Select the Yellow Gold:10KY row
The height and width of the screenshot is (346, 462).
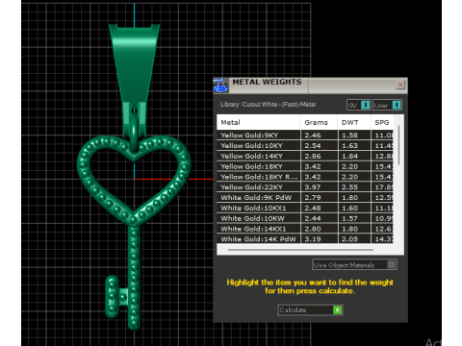[x=305, y=145]
